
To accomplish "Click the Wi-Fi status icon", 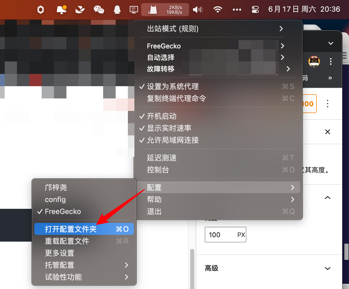I will 217,10.
